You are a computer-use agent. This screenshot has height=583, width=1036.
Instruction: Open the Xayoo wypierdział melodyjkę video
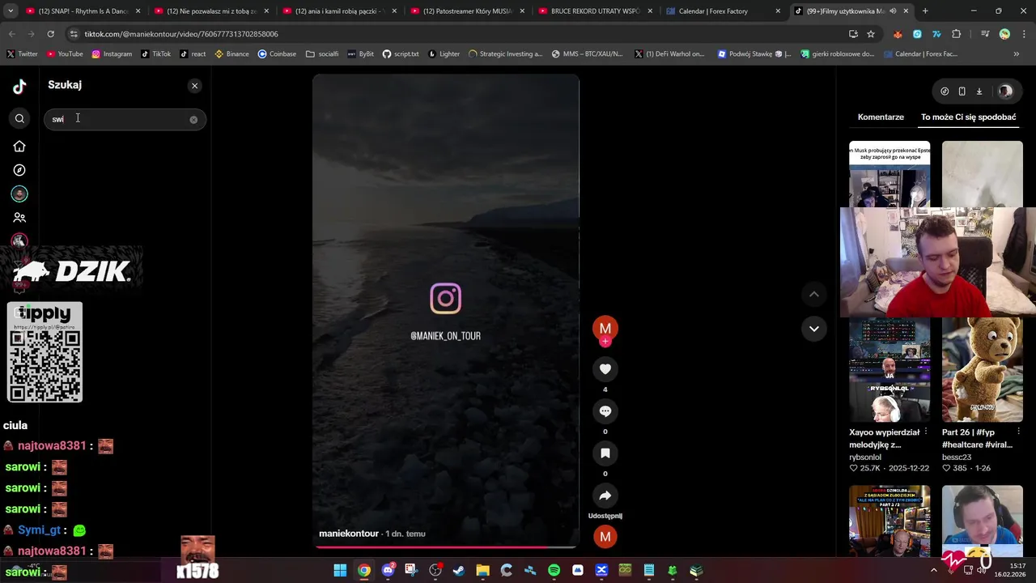[x=890, y=370]
